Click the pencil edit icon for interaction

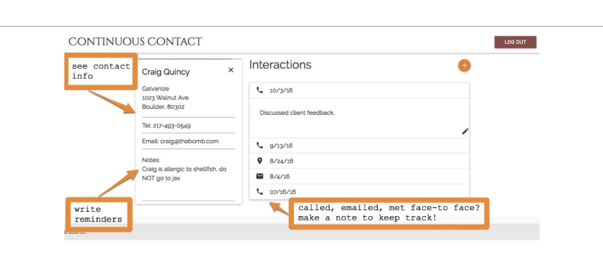click(465, 131)
